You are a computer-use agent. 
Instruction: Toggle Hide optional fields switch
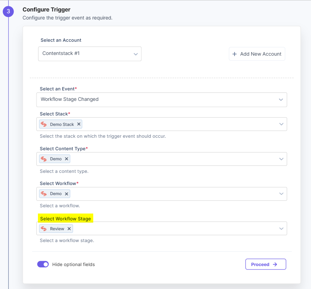point(43,264)
